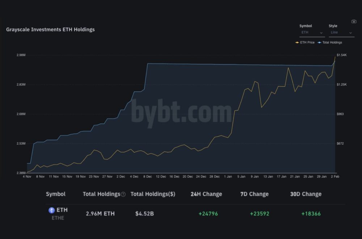Click the ETHE ticker label
Screen dimensions: 362x239
(58, 218)
